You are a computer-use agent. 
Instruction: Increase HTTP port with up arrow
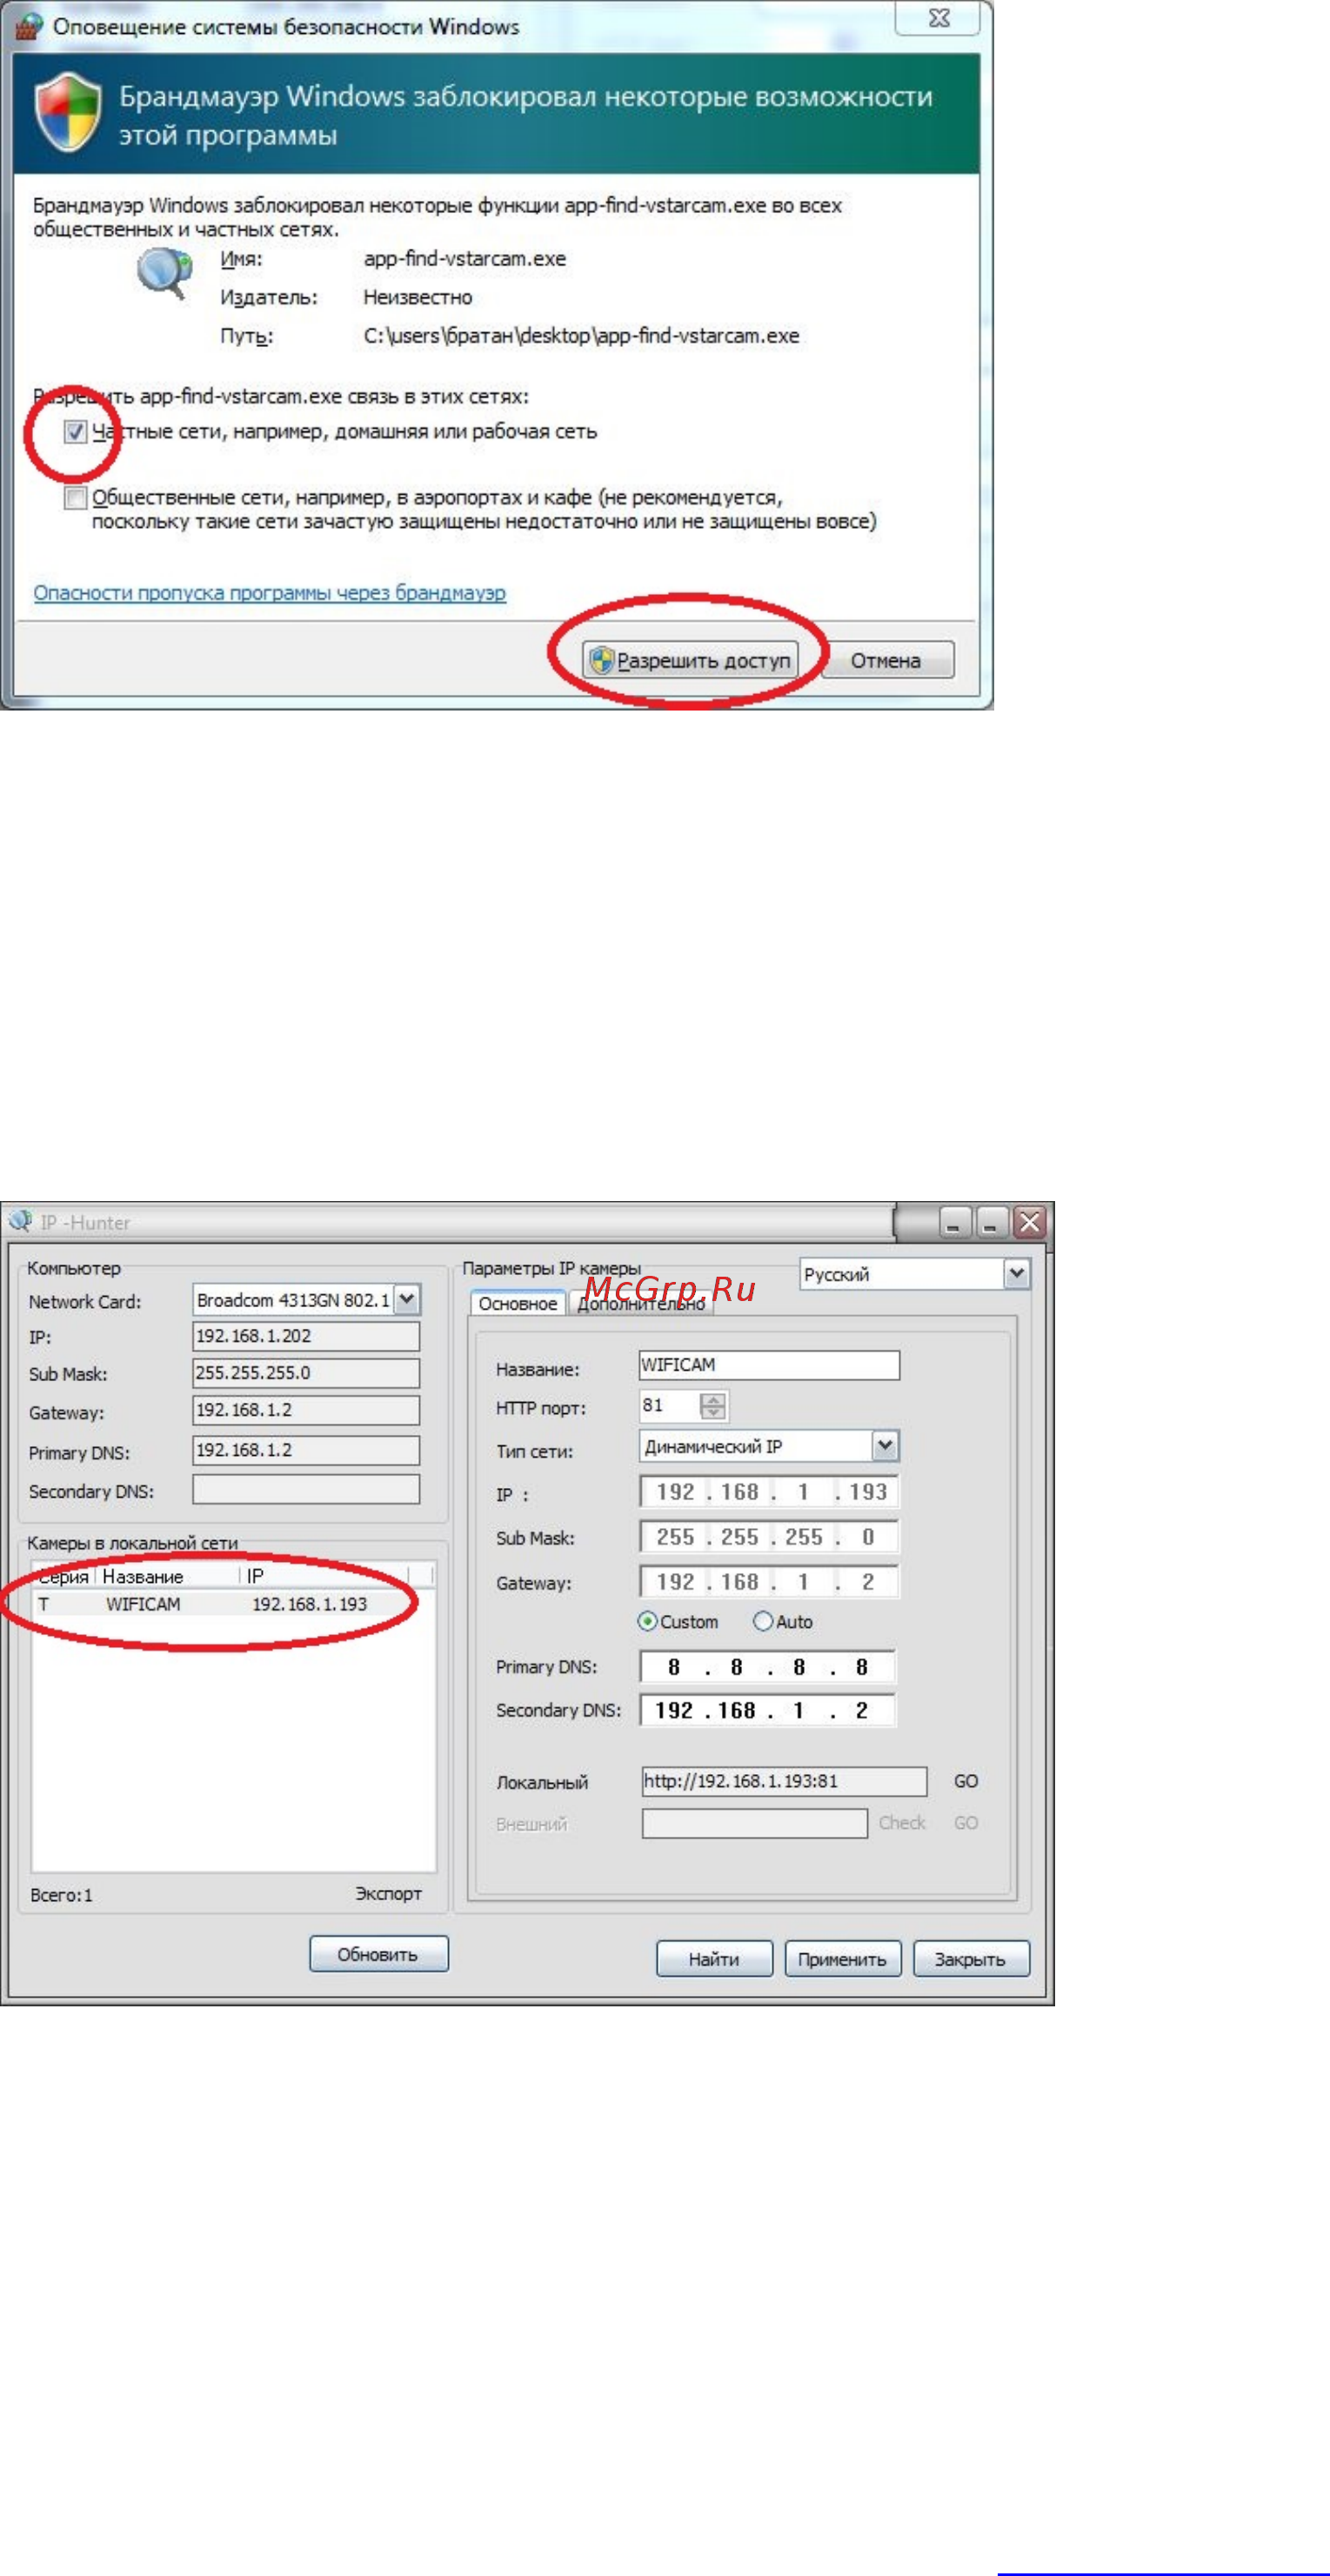pos(713,1399)
